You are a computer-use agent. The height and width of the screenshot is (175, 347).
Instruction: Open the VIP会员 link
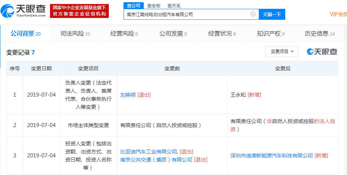click(338, 14)
